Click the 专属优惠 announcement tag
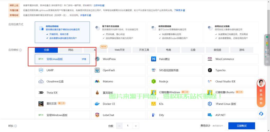Screen dimensions: 270x132 tap(14, 10)
